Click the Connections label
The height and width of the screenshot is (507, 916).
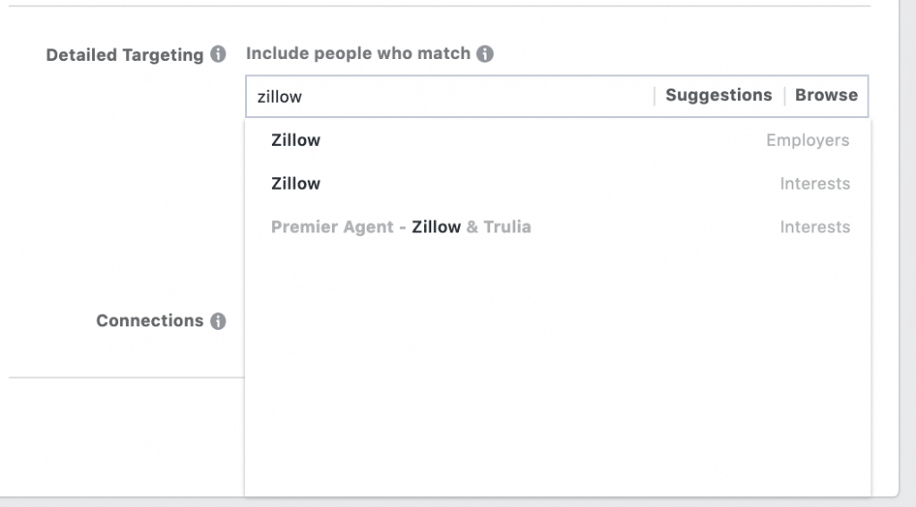tap(149, 321)
